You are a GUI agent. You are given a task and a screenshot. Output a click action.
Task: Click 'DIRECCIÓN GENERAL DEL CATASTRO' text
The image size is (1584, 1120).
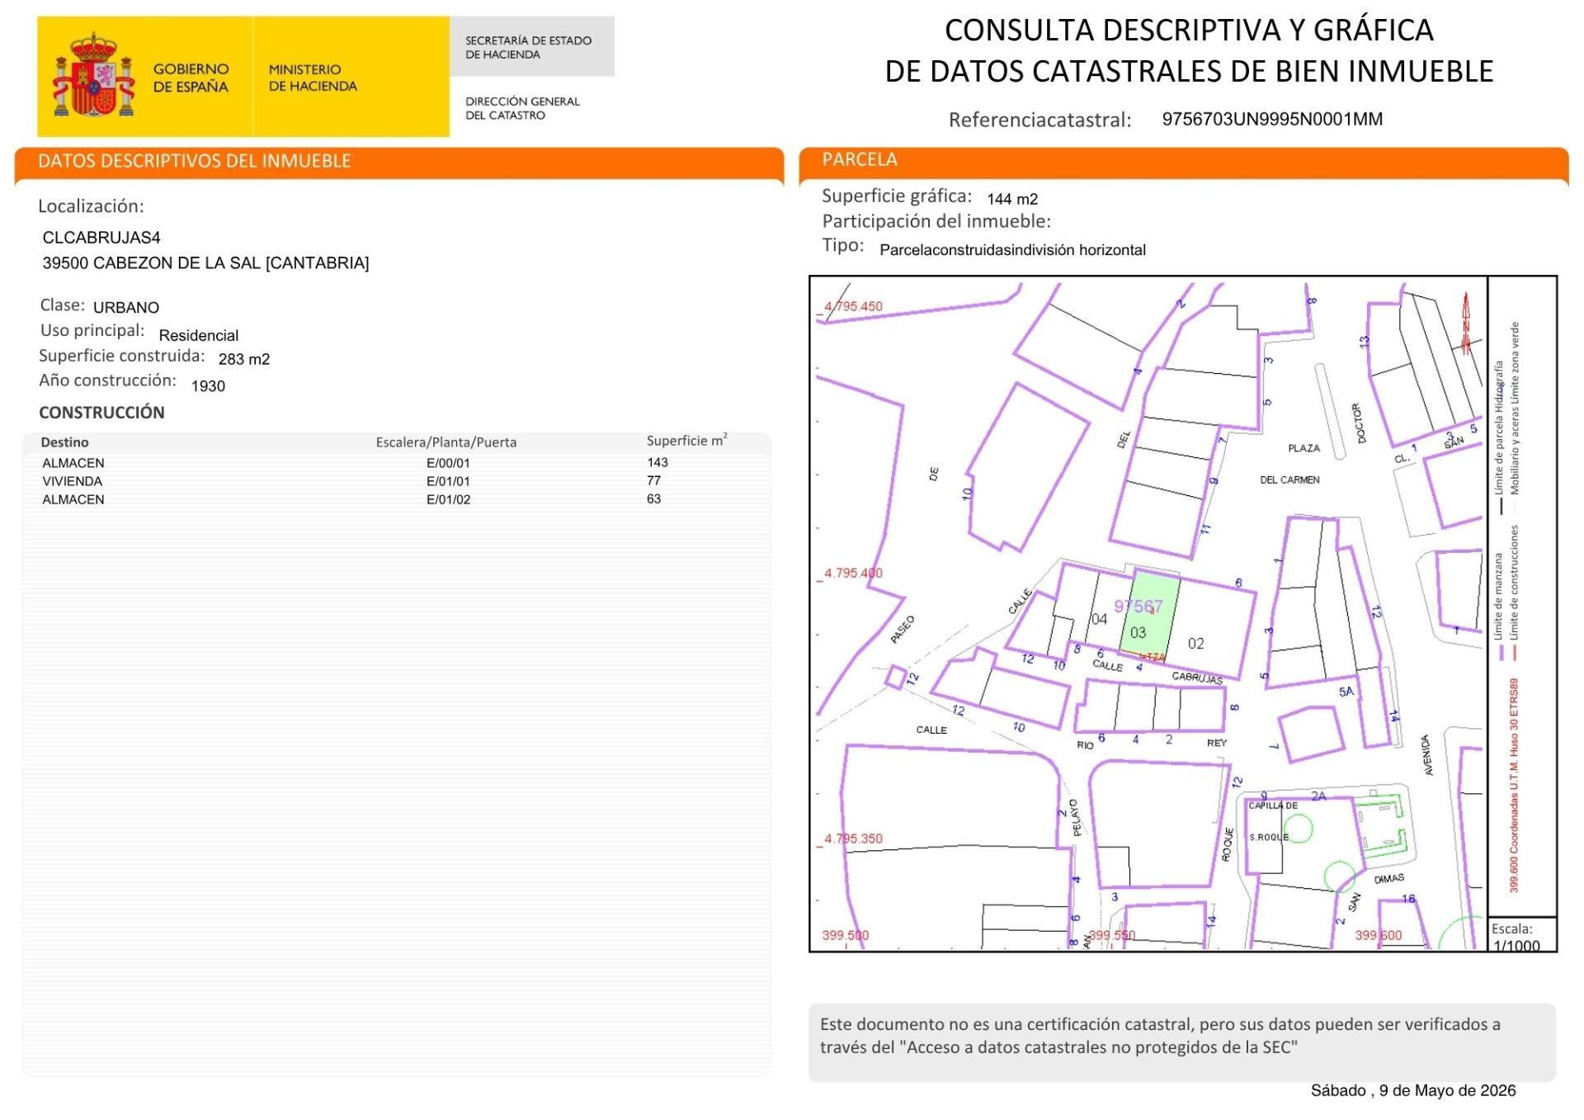(x=522, y=108)
